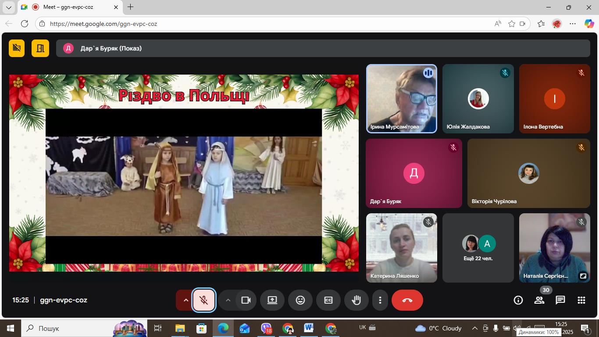Show the participants people panel
This screenshot has width=599, height=337.
pyautogui.click(x=539, y=300)
